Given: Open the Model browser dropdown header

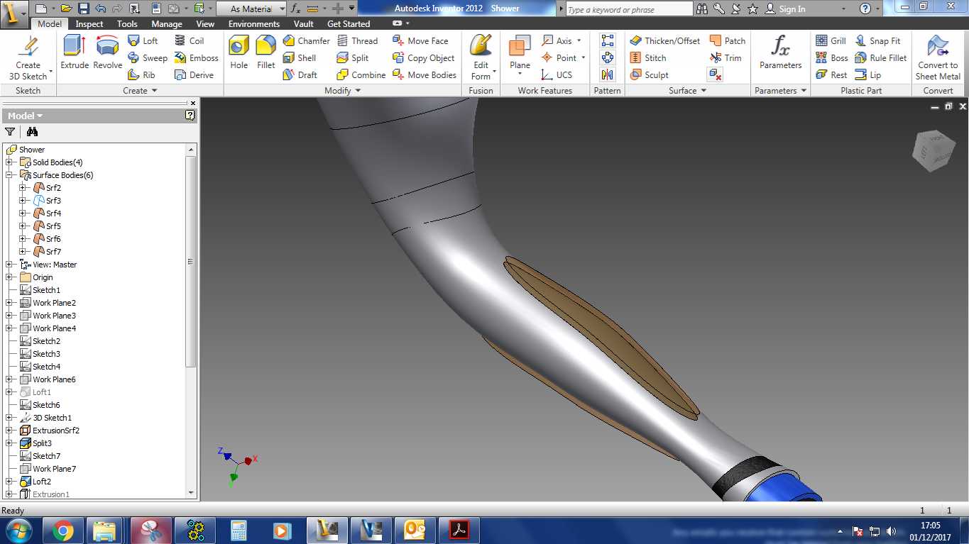Looking at the screenshot, I should click(25, 116).
